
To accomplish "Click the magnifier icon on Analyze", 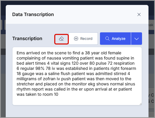I will click(107, 39).
